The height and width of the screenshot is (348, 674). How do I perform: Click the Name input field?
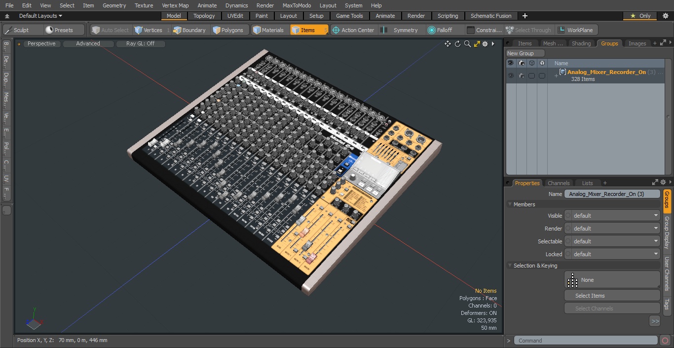(x=612, y=194)
